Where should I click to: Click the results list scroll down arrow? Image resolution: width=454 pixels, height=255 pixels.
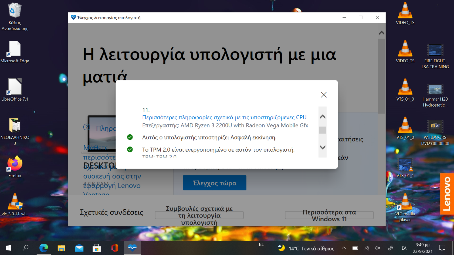pos(323,147)
